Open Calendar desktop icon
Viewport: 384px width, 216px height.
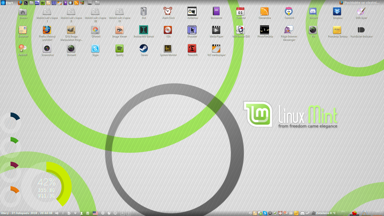241,13
